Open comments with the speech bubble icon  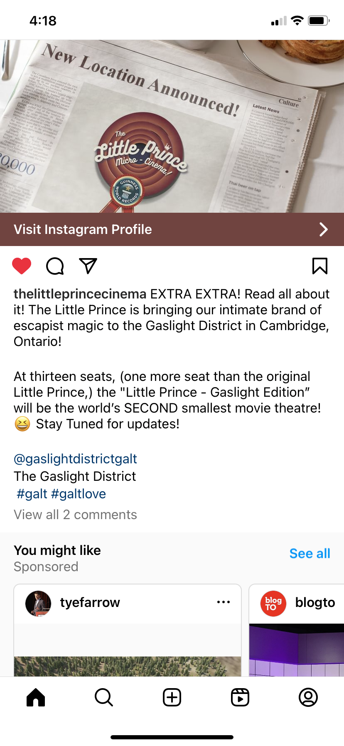click(55, 266)
